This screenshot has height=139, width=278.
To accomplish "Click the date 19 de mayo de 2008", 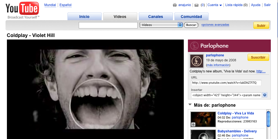I will click(x=221, y=60).
